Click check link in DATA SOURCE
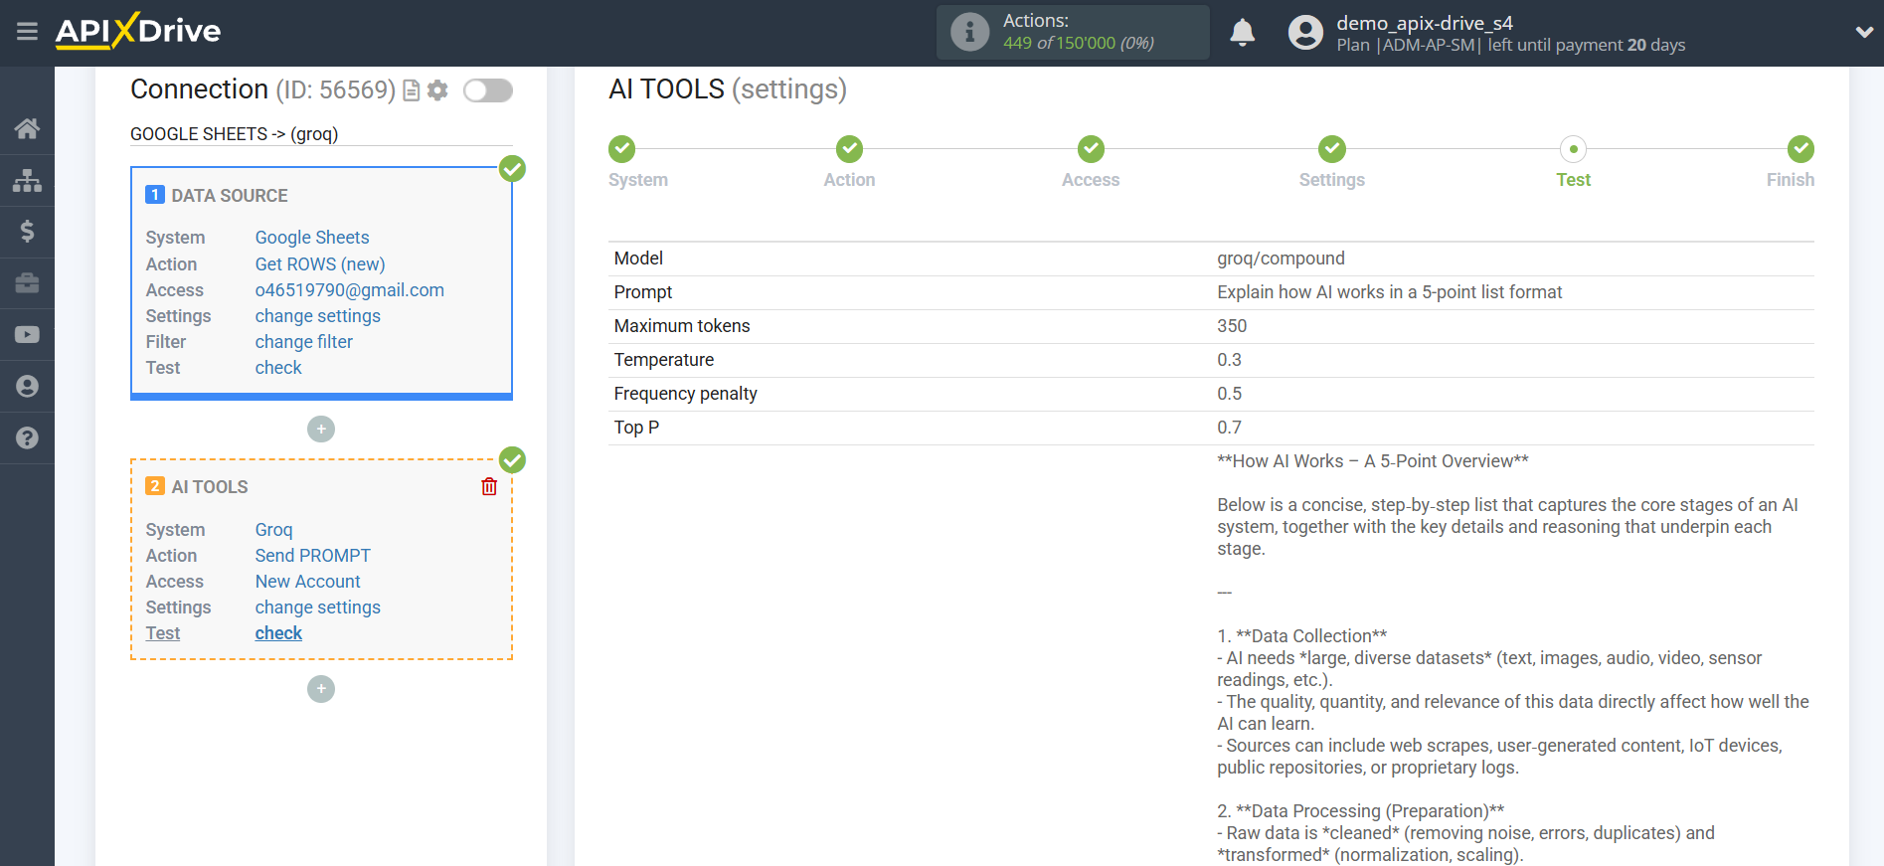The image size is (1884, 866). pos(278,368)
